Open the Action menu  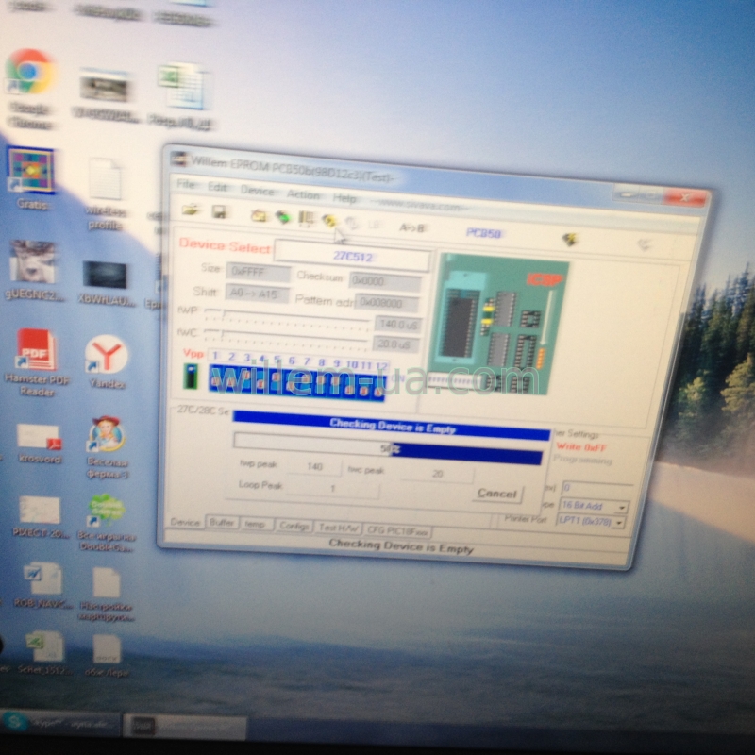[303, 194]
